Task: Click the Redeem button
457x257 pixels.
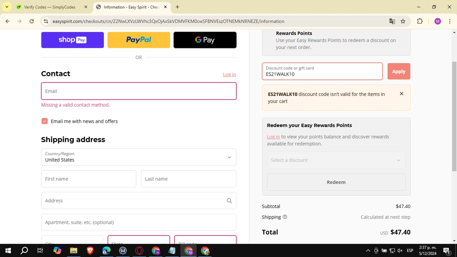Action: [336, 182]
